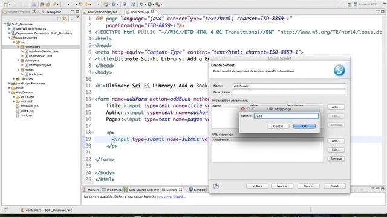This screenshot has height=217, width=387.
Task: Click the Debug bug icon in toolbar
Action: 141,4
